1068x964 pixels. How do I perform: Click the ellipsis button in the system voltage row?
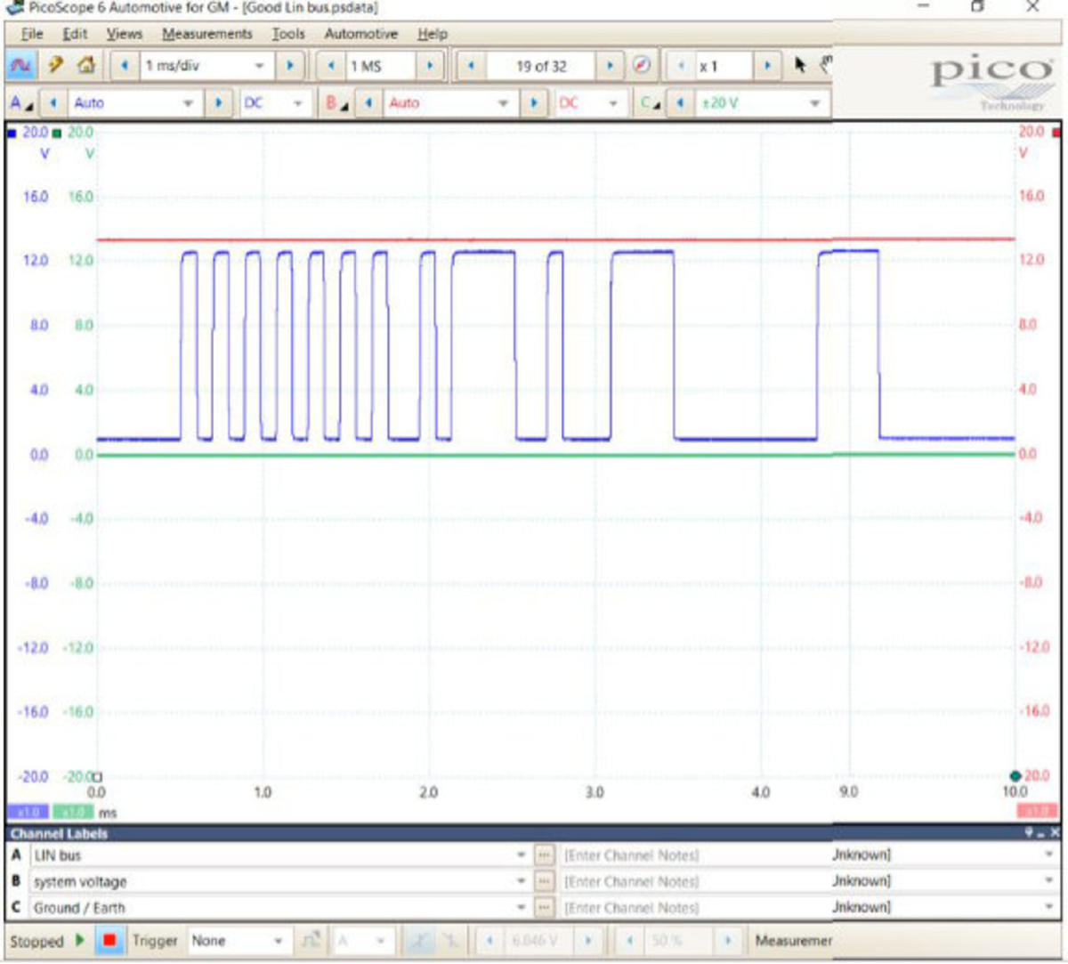(x=544, y=881)
